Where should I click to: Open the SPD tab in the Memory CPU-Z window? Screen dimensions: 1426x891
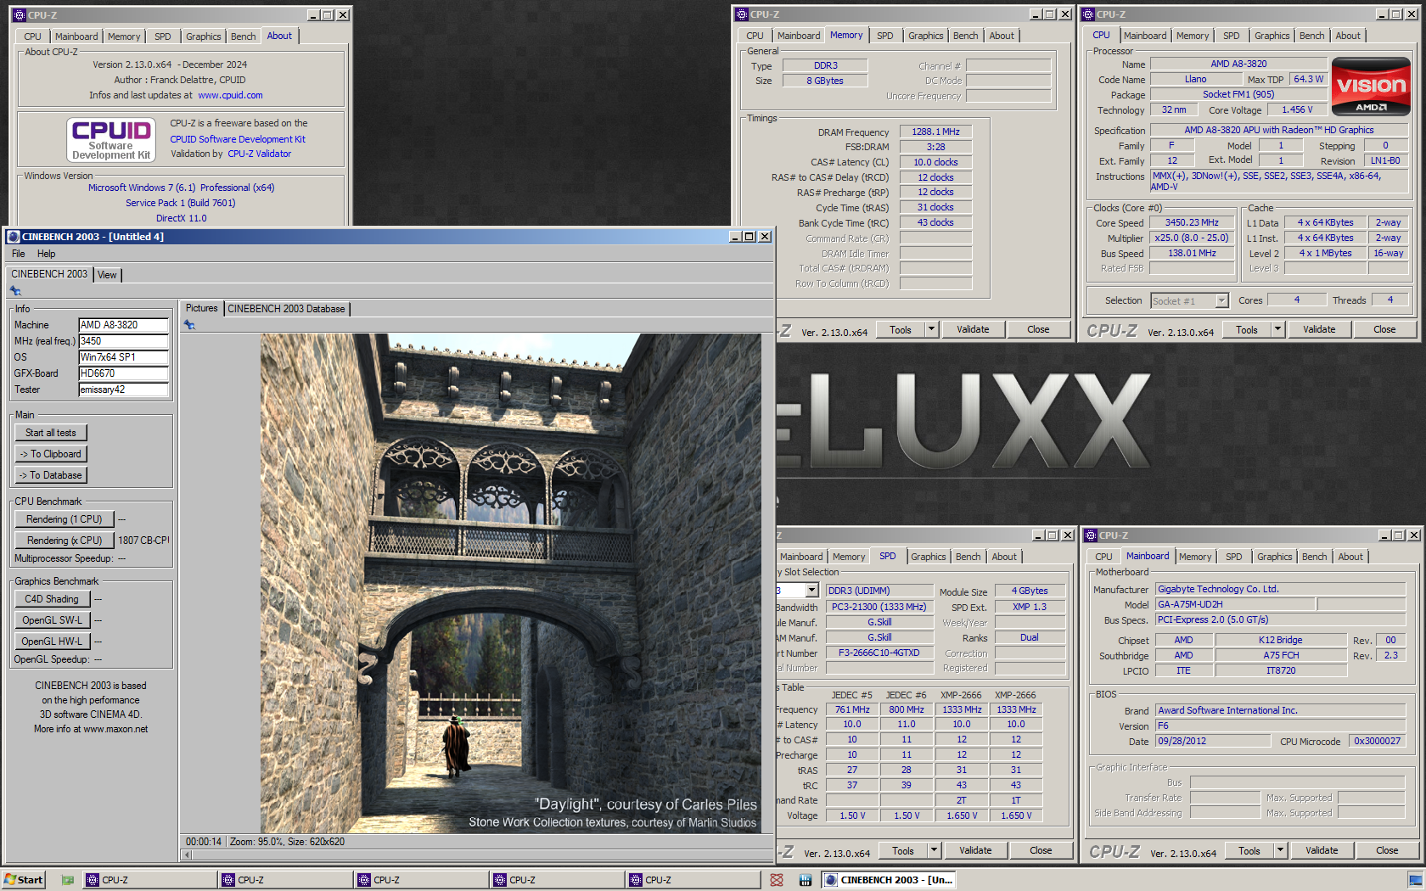(885, 36)
